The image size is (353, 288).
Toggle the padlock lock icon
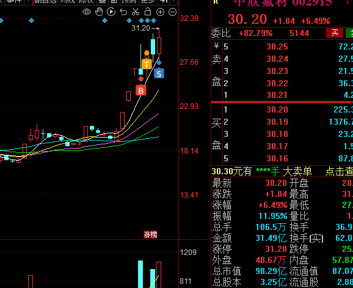point(148,12)
